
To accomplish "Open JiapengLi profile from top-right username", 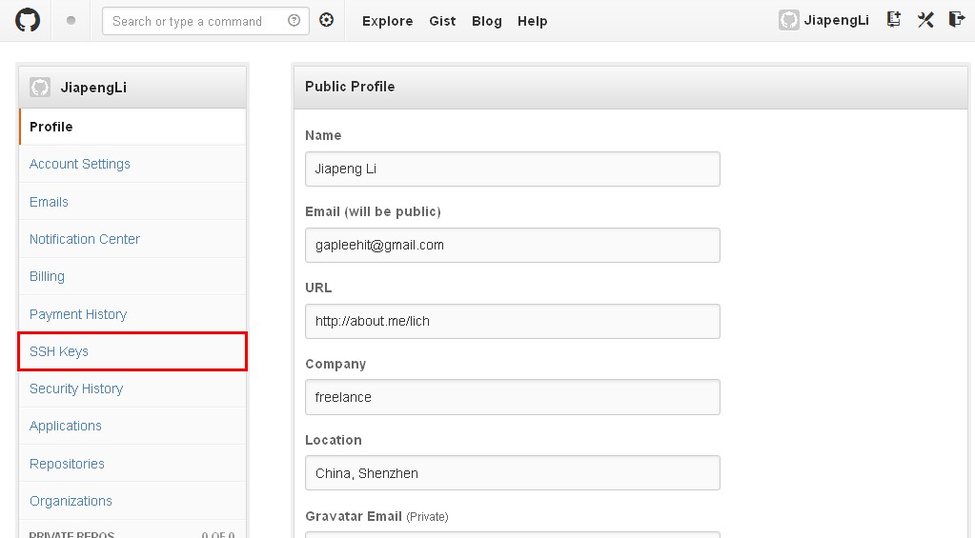I will point(835,21).
